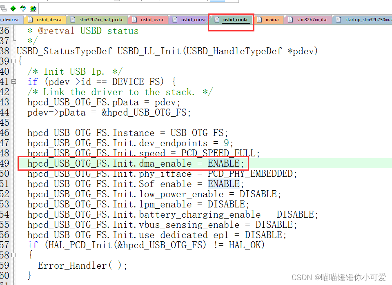This screenshot has width=392, height=285.
Task: Click PCD_SPEED_FULL on line 48
Action: [218, 153]
